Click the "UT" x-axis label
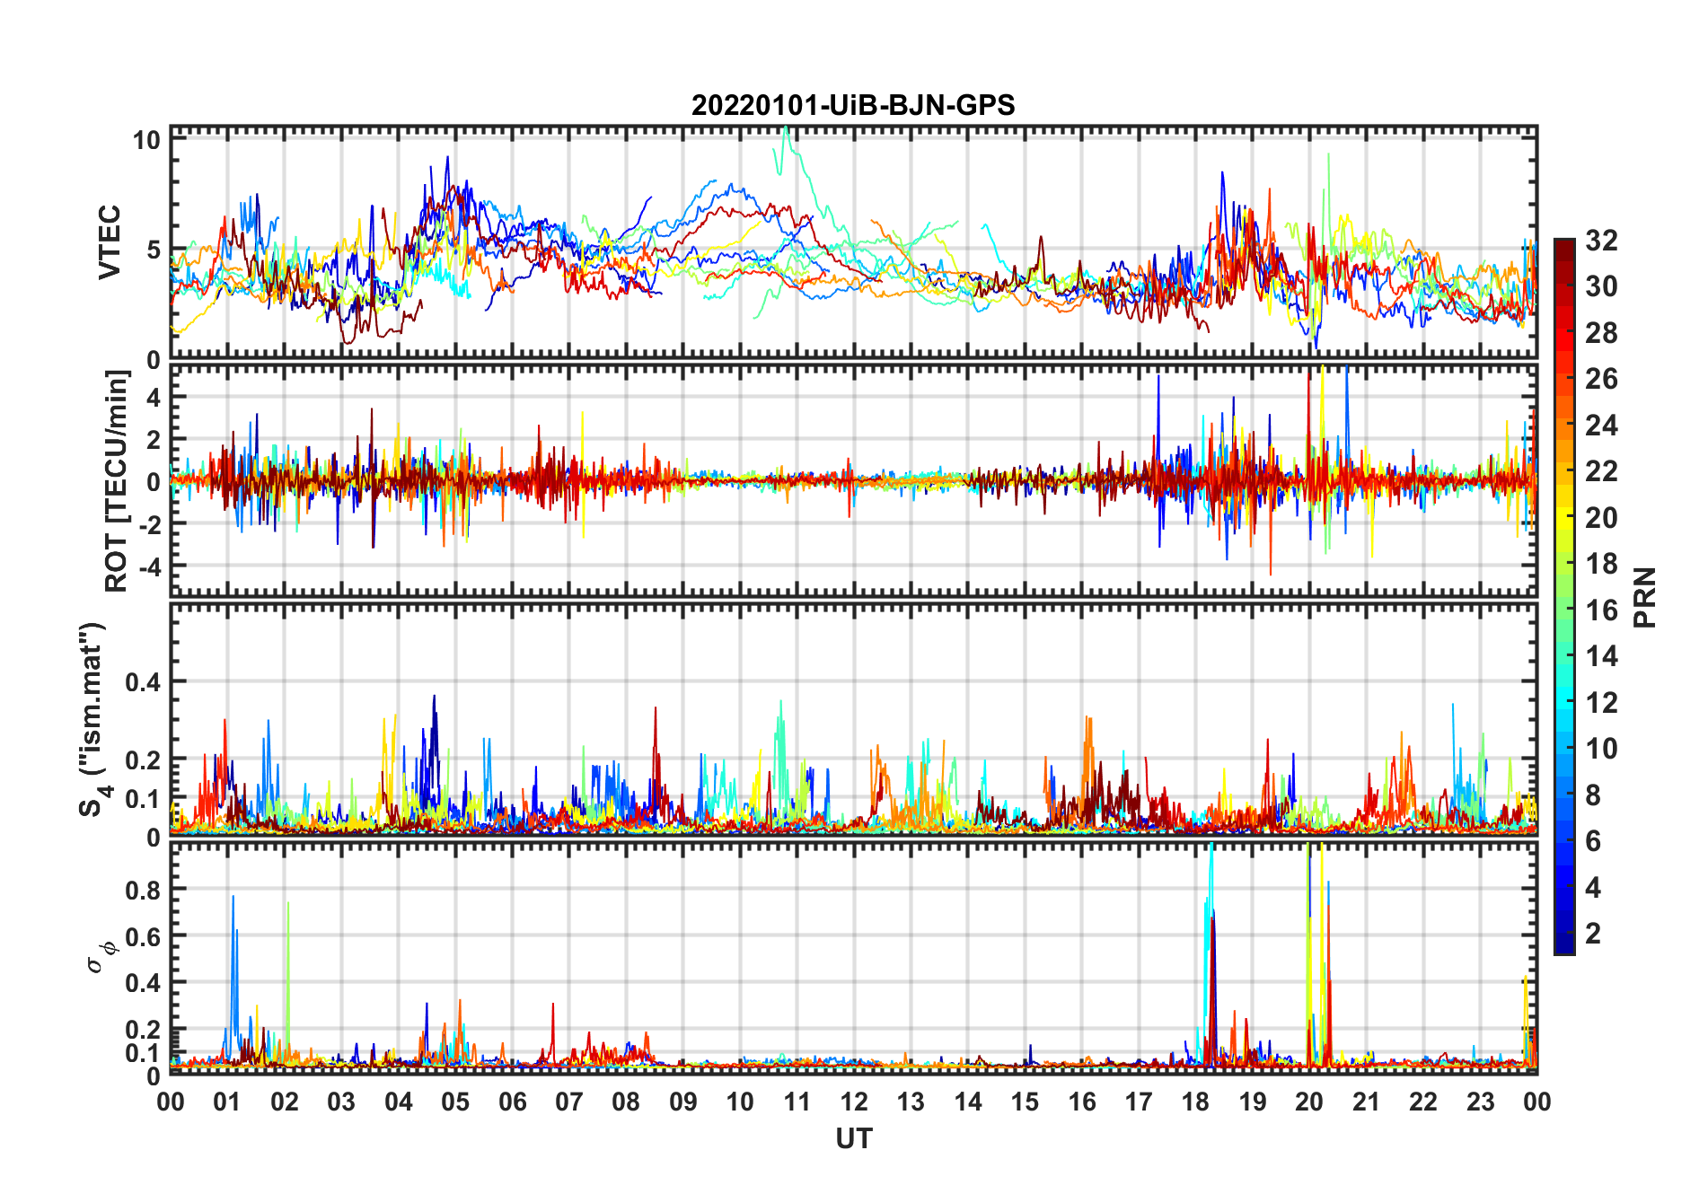The image size is (1708, 1194). pyautogui.click(x=854, y=1138)
